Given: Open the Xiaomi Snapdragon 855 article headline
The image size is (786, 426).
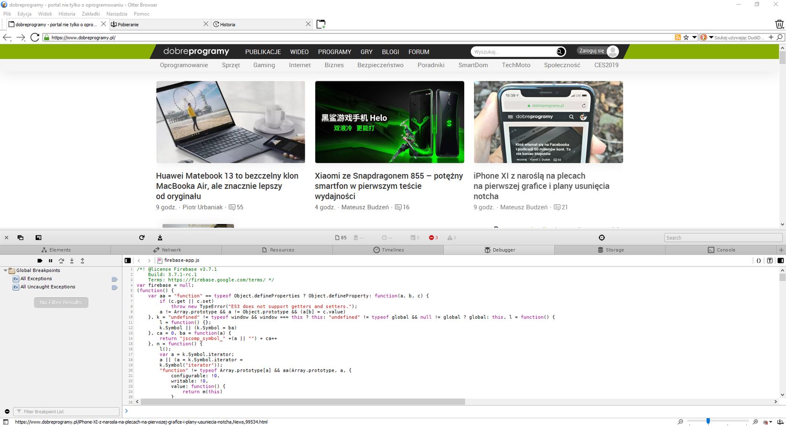Looking at the screenshot, I should click(x=389, y=186).
